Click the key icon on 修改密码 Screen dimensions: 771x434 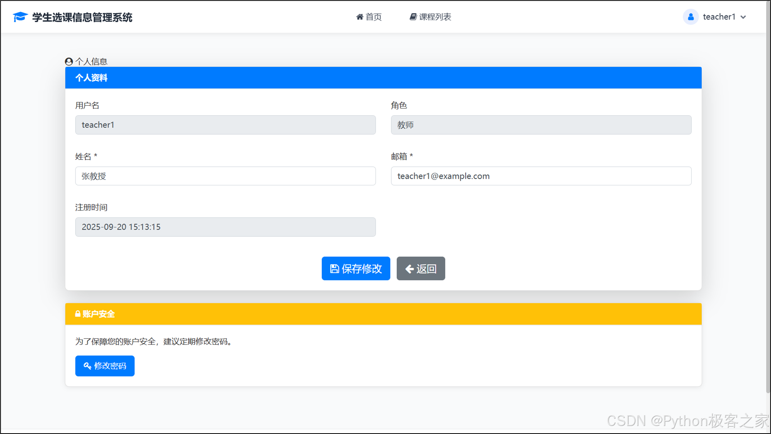[x=87, y=366]
